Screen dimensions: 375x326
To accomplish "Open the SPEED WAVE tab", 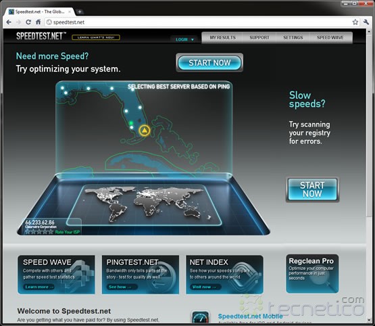I will pos(330,38).
